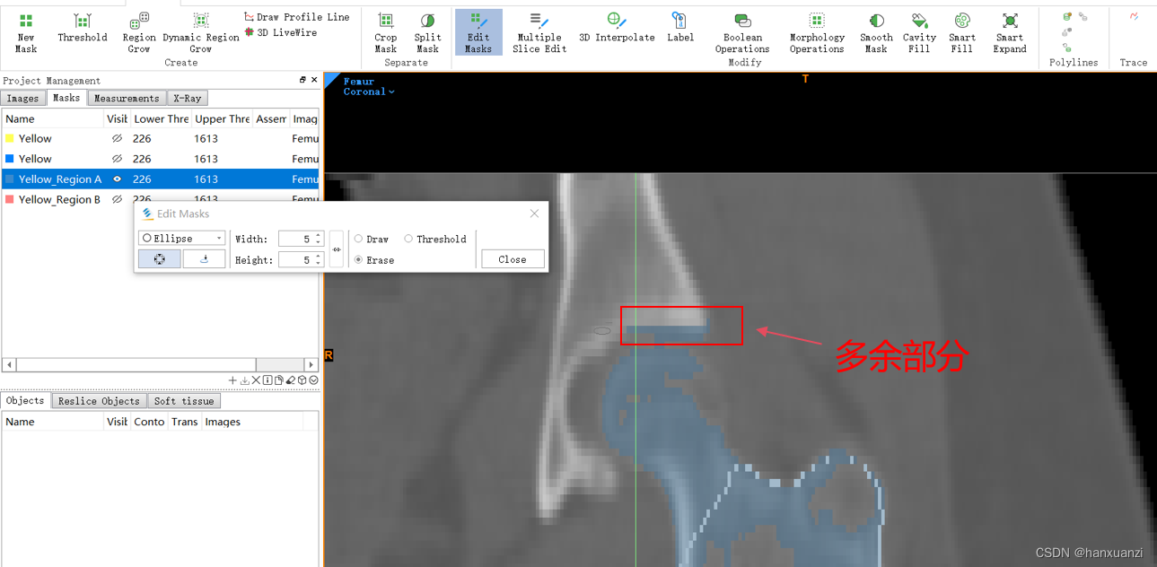Viewport: 1157px width, 567px height.
Task: Expand more mask actions chevron
Action: coord(313,380)
